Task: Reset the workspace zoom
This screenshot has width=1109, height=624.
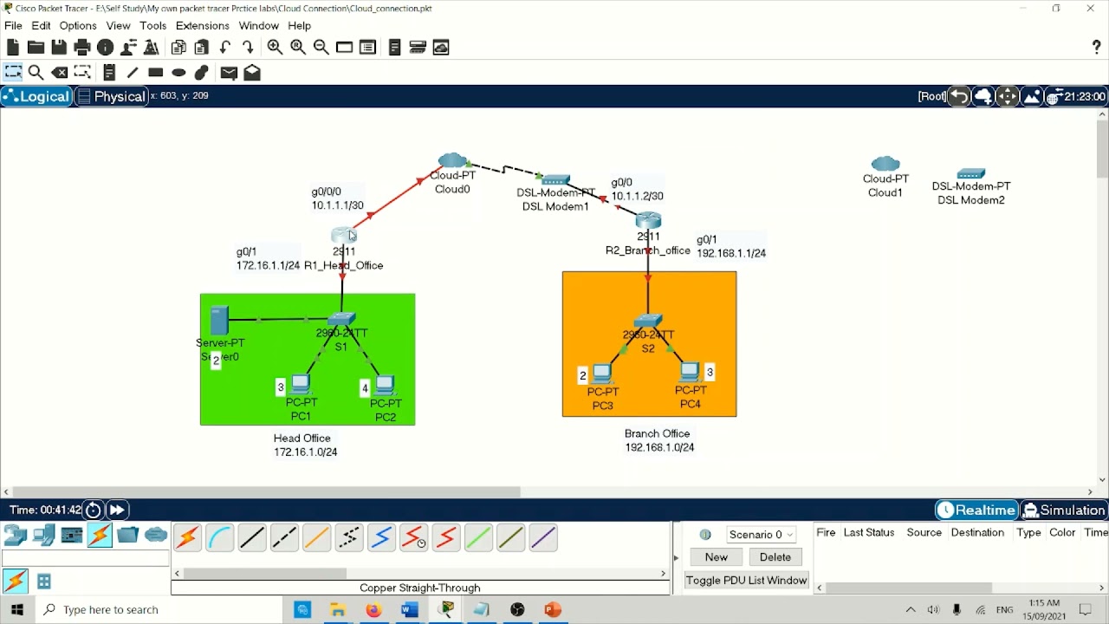Action: click(298, 48)
